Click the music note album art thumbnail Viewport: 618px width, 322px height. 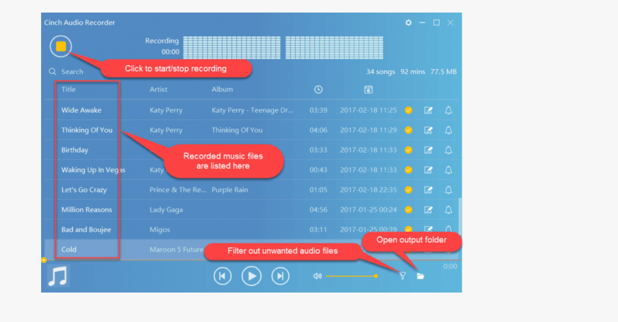point(58,276)
